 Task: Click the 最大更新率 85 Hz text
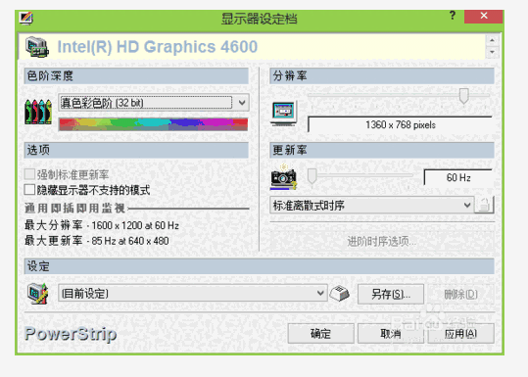click(x=97, y=241)
